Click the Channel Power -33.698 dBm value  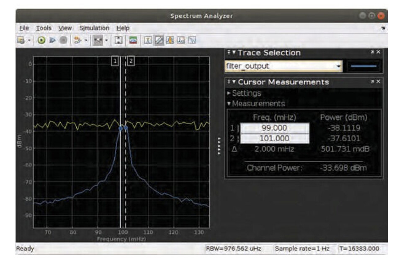tap(343, 168)
